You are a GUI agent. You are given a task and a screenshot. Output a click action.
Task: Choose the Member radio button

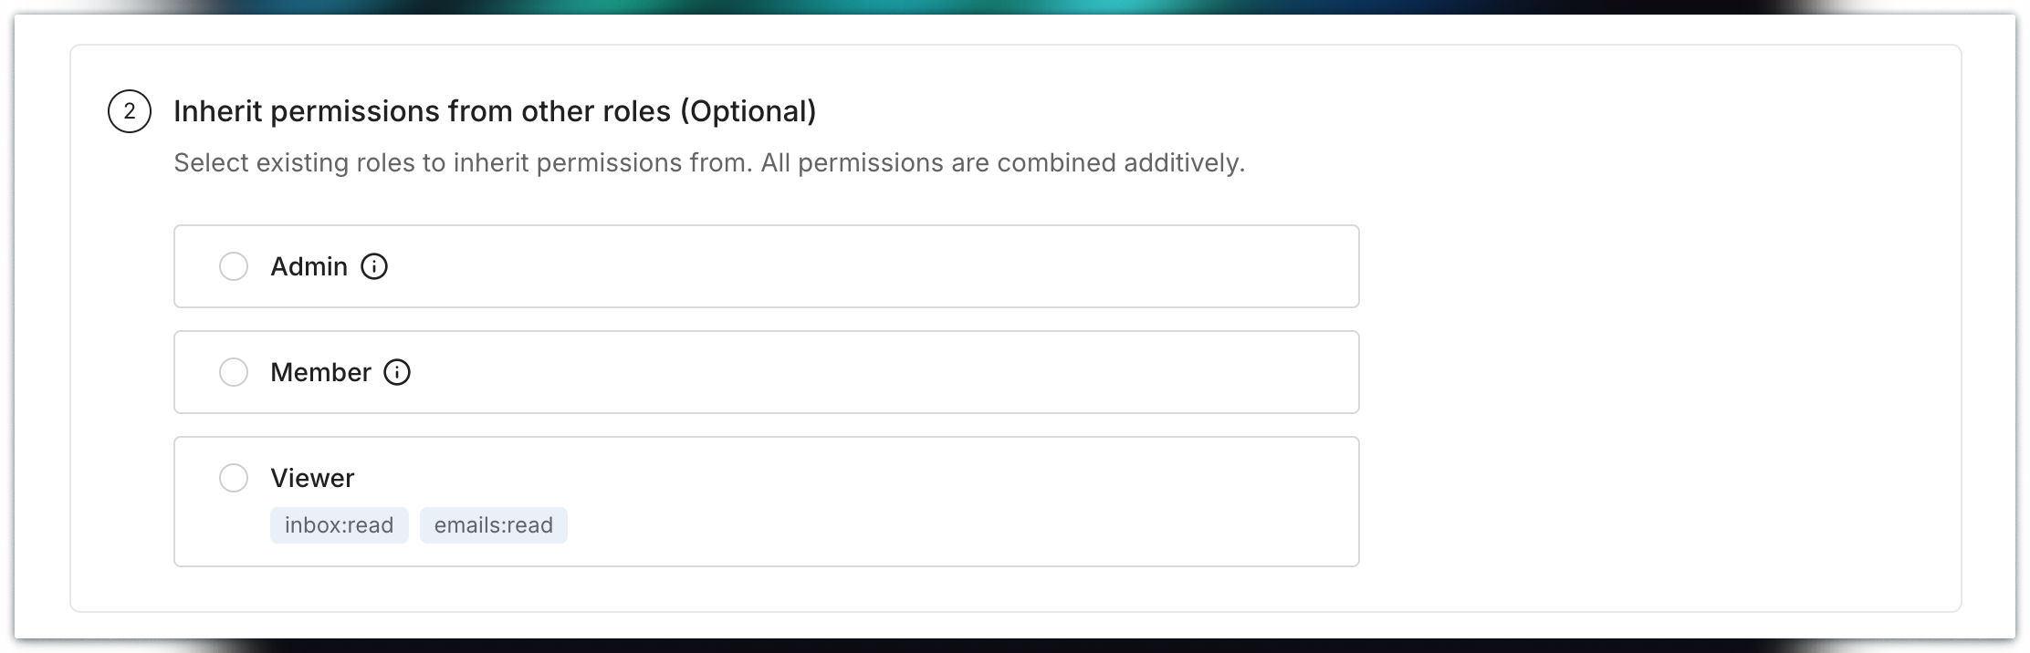(x=234, y=372)
